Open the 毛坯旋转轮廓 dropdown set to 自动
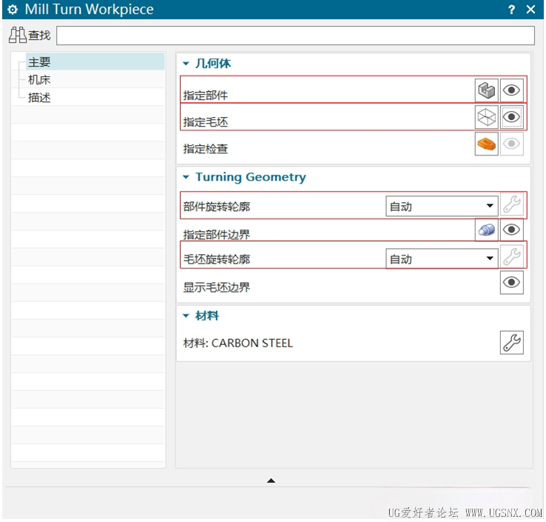The width and height of the screenshot is (546, 522). [x=442, y=258]
